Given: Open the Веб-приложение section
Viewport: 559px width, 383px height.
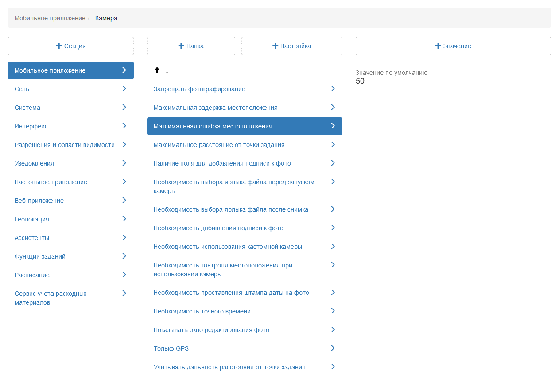Looking at the screenshot, I should point(71,201).
